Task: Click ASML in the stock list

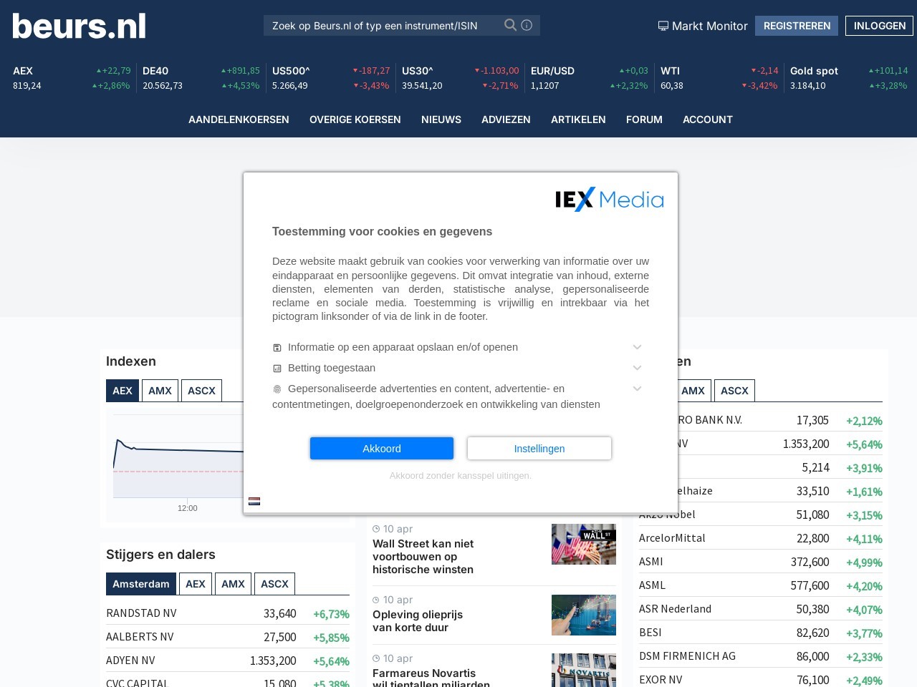Action: (653, 585)
